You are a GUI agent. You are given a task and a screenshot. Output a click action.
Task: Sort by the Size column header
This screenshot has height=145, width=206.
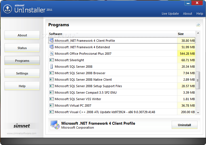(x=186, y=34)
